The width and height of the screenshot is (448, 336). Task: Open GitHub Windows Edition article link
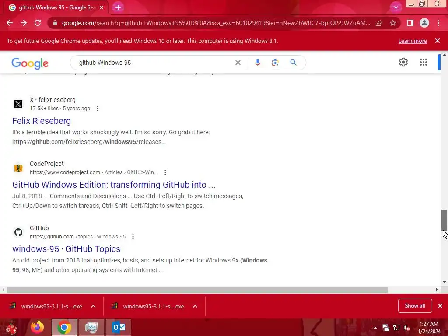click(114, 185)
